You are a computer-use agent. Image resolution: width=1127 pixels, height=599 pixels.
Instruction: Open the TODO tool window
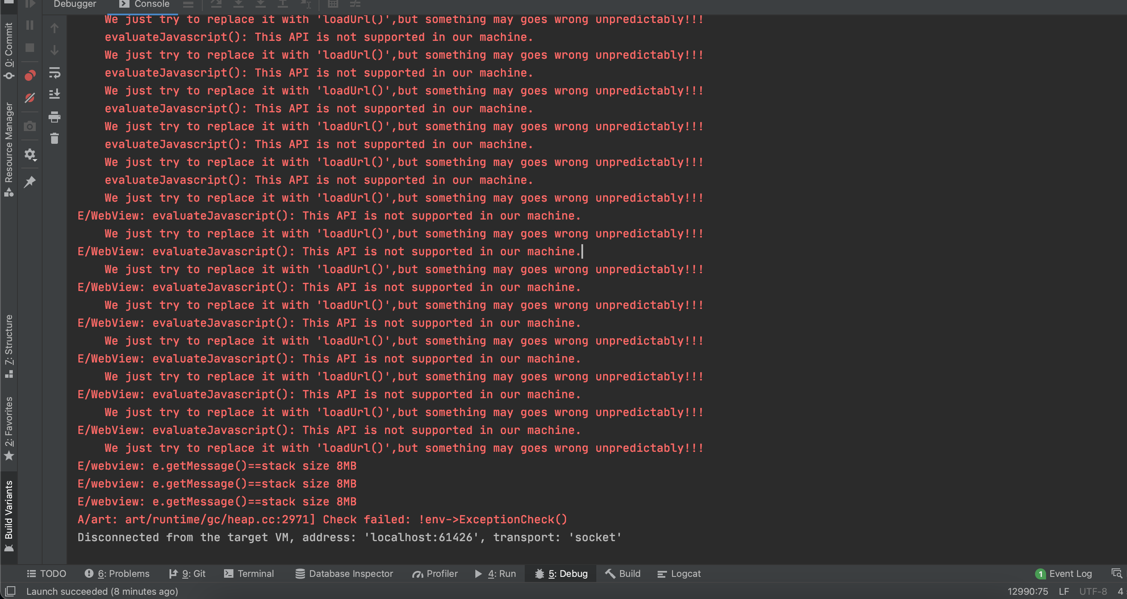coord(46,573)
